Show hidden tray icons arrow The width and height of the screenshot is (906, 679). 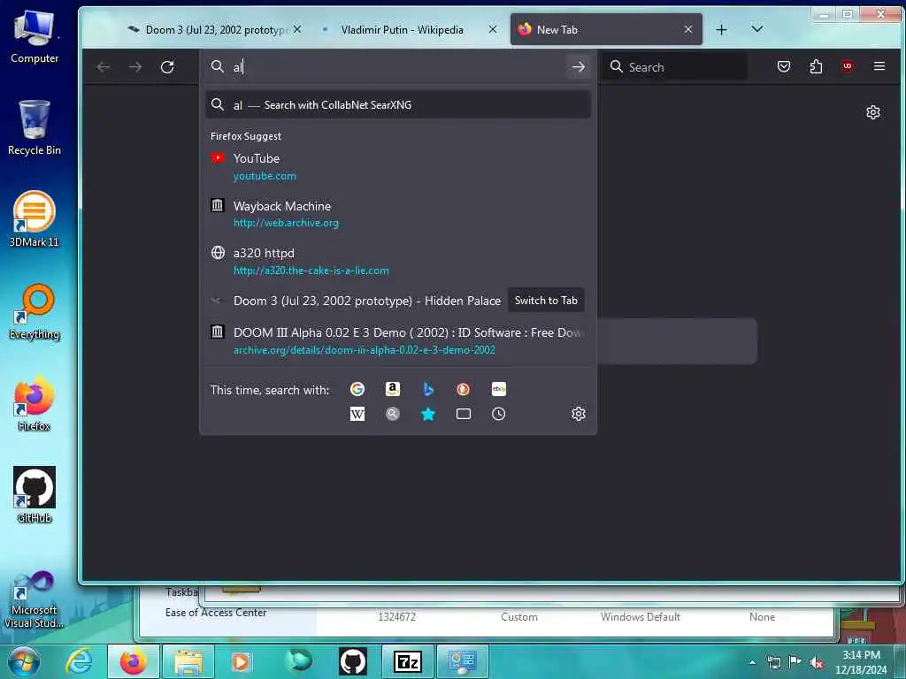(752, 662)
